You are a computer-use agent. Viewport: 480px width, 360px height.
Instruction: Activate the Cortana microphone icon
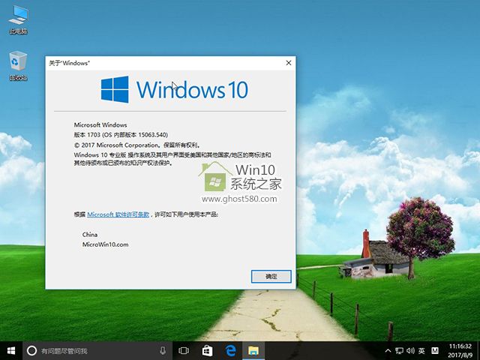click(163, 350)
